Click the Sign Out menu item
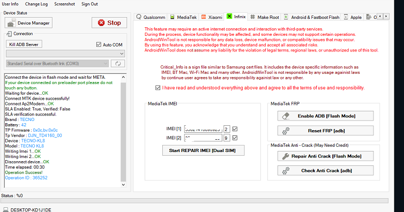 89,4
